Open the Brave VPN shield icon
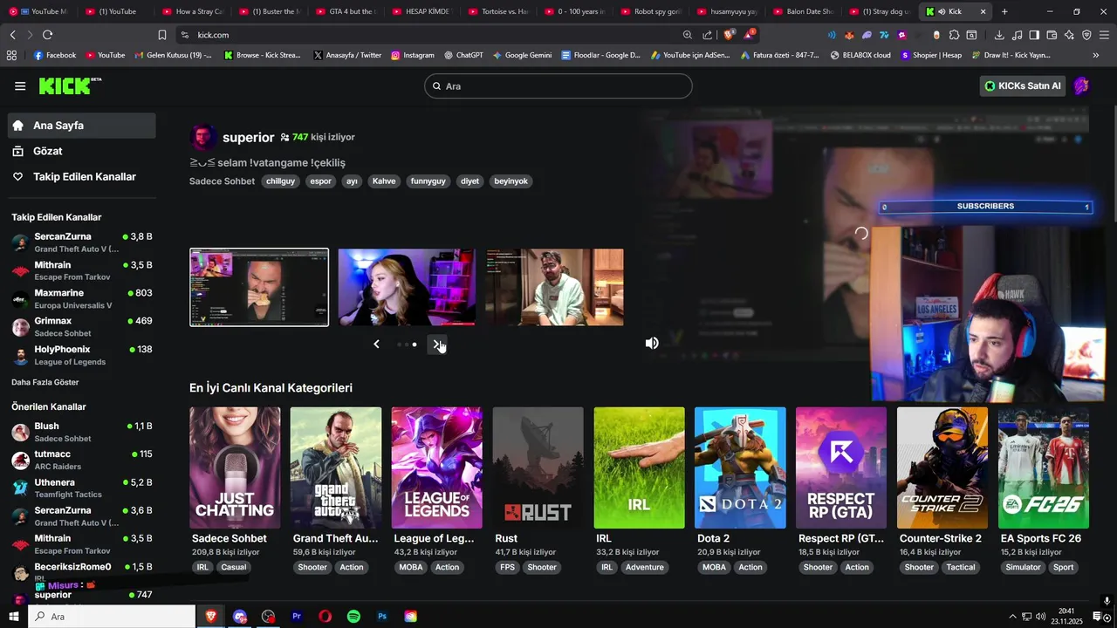 point(1086,35)
